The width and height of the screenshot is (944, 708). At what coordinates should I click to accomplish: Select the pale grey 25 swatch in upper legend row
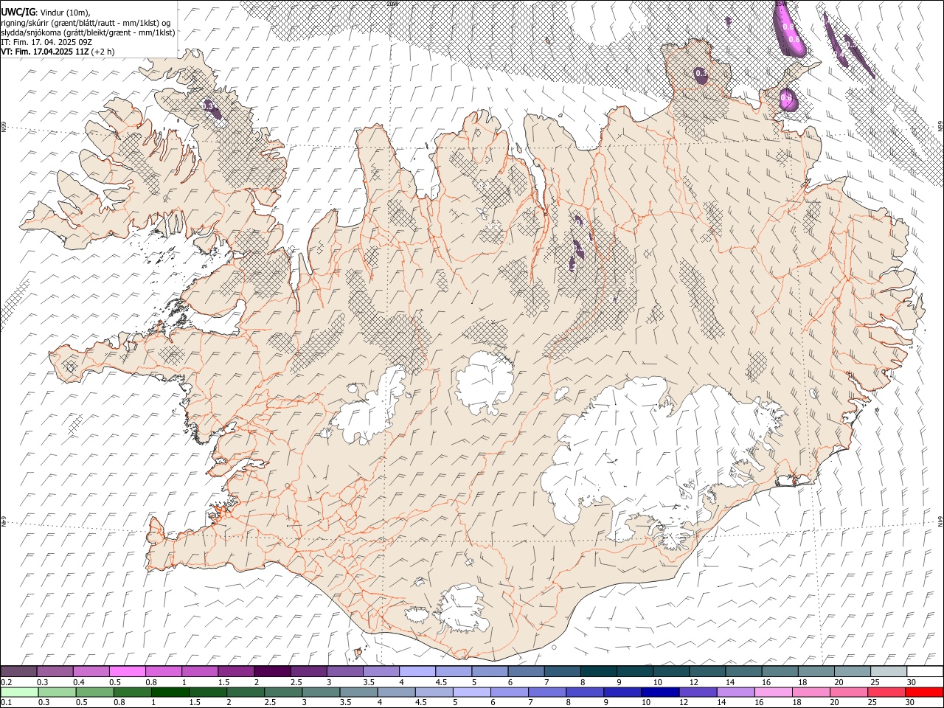point(889,672)
